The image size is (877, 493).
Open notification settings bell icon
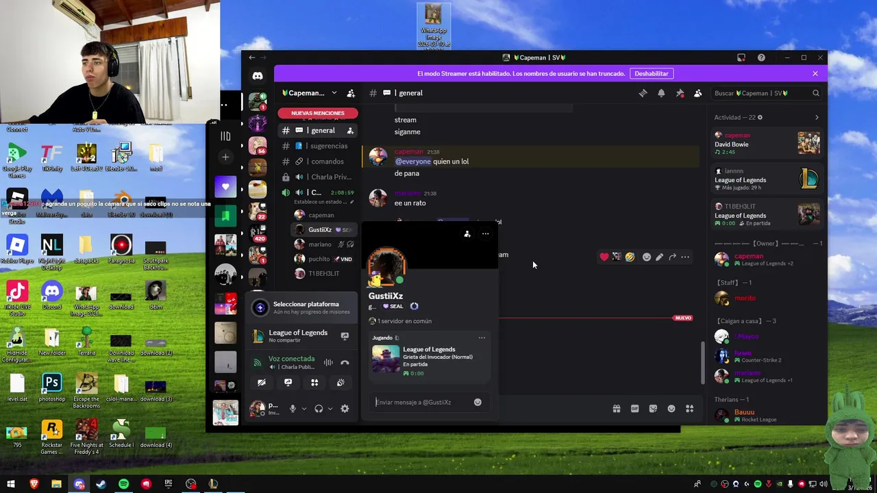(661, 93)
